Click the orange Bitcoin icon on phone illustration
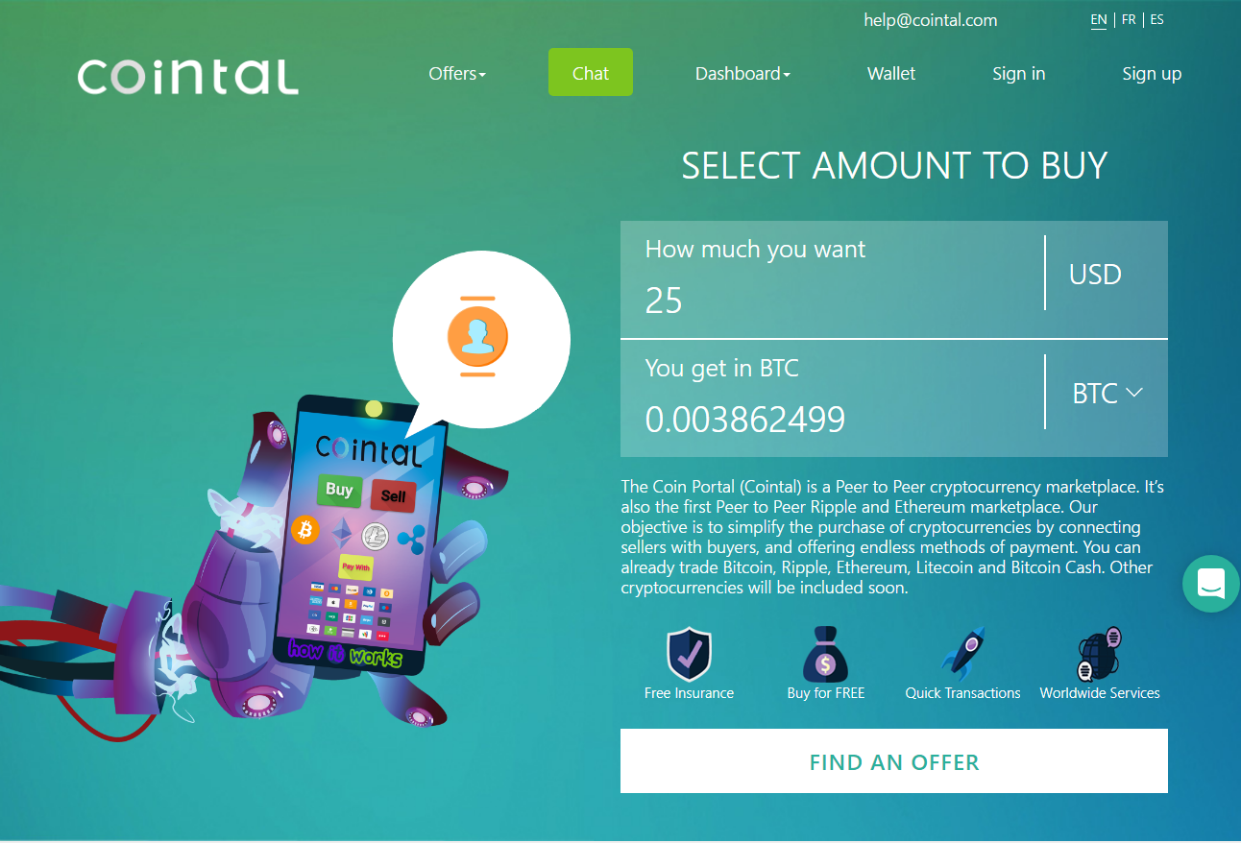 305,529
